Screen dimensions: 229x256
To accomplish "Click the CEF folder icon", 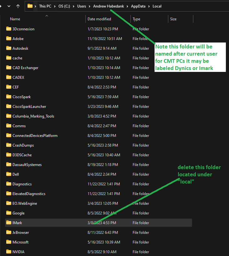I will tap(9, 87).
